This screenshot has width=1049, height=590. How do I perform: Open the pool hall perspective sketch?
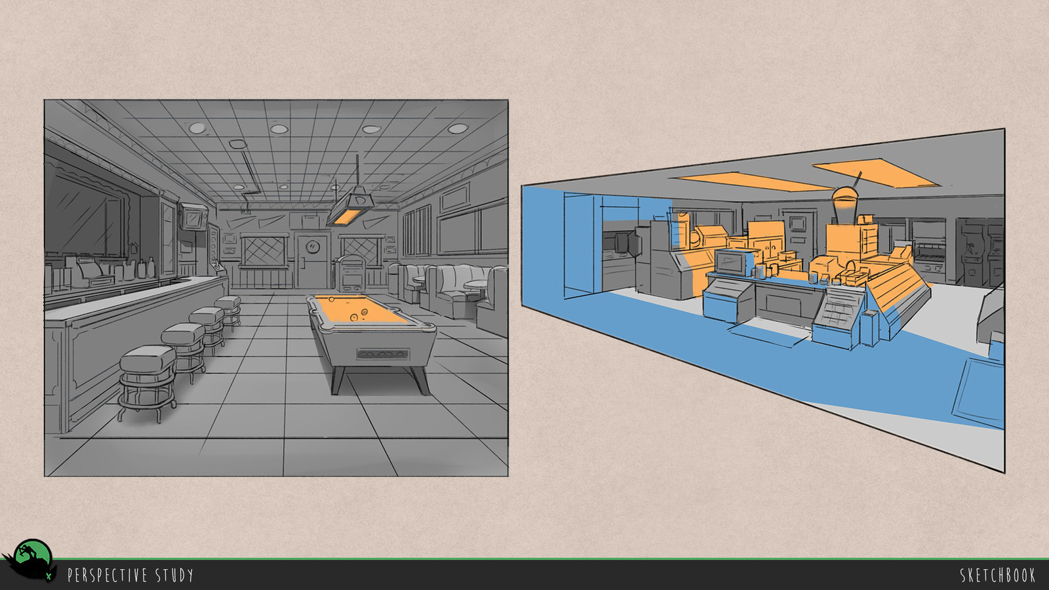(276, 288)
